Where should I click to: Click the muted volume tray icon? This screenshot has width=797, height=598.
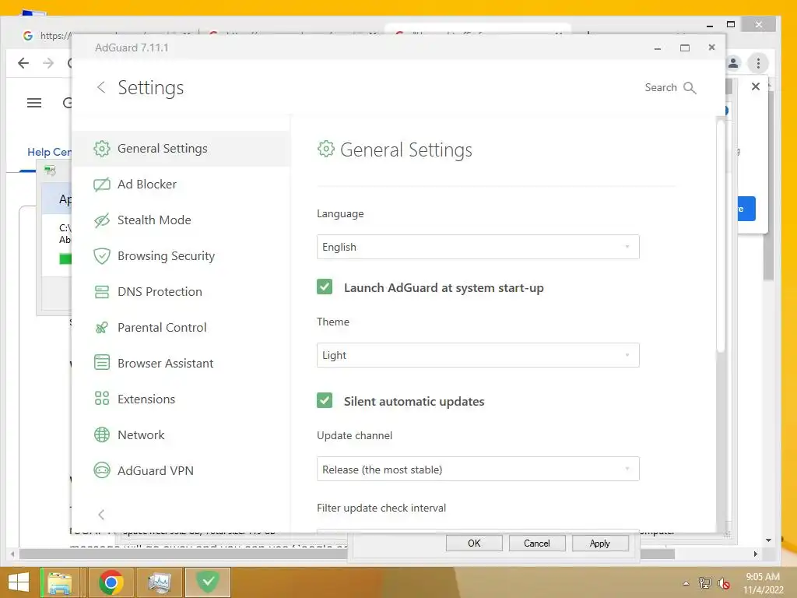pyautogui.click(x=724, y=583)
